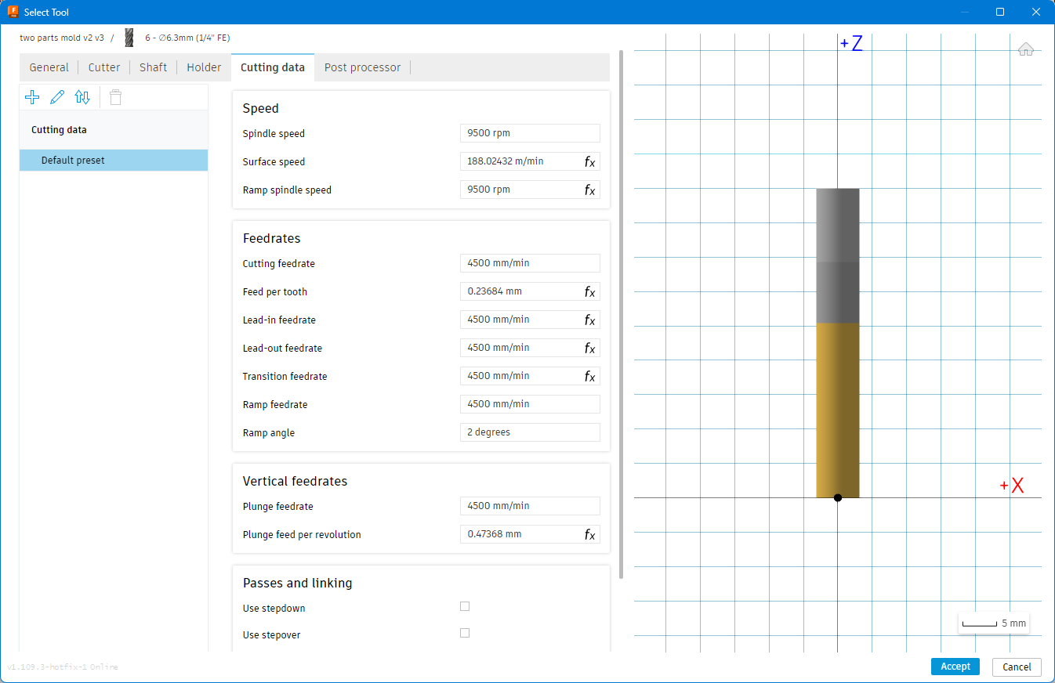Click the 'two parts mold v2 v3' breadcrumb
The height and width of the screenshot is (683, 1055).
tap(62, 38)
